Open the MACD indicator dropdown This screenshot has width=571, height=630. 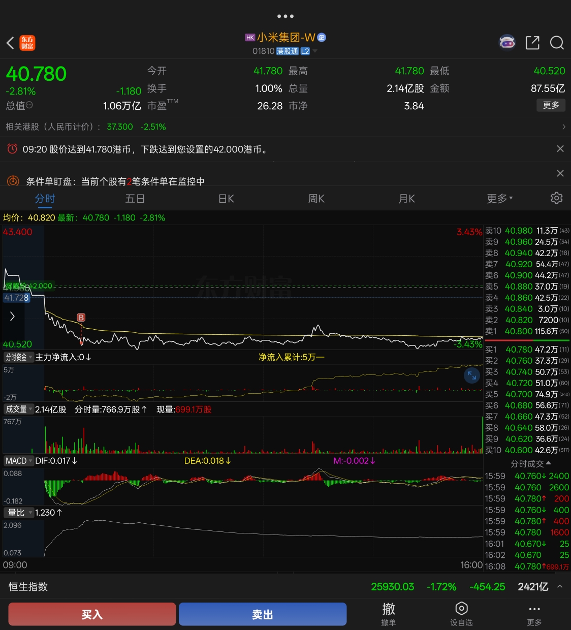[18, 461]
